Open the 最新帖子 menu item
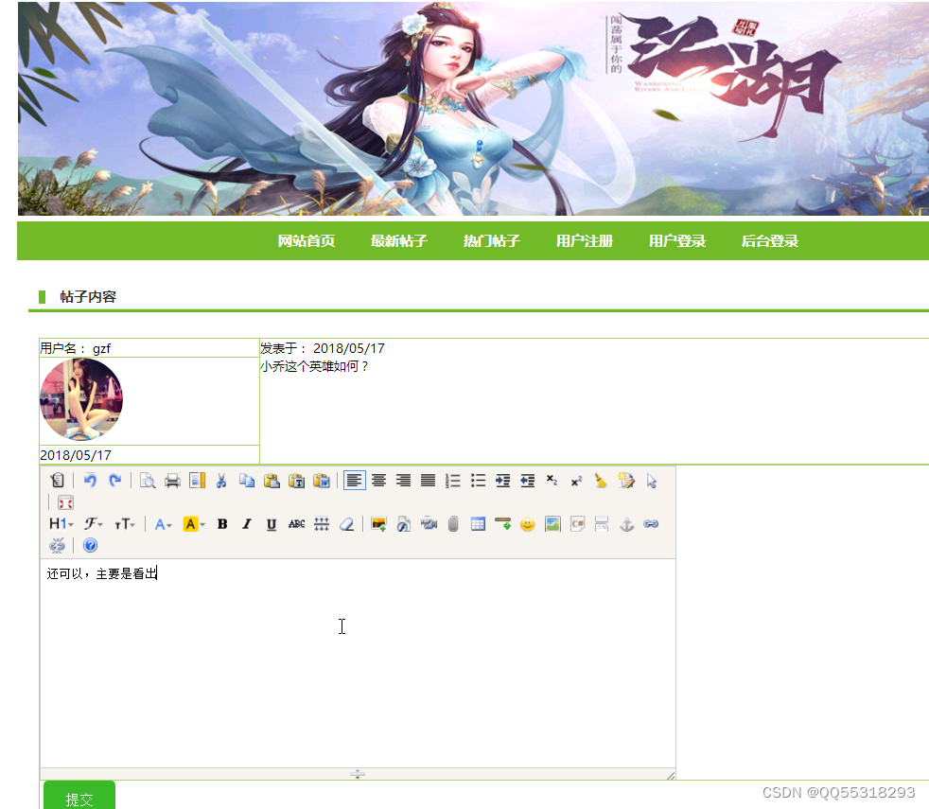 point(398,241)
